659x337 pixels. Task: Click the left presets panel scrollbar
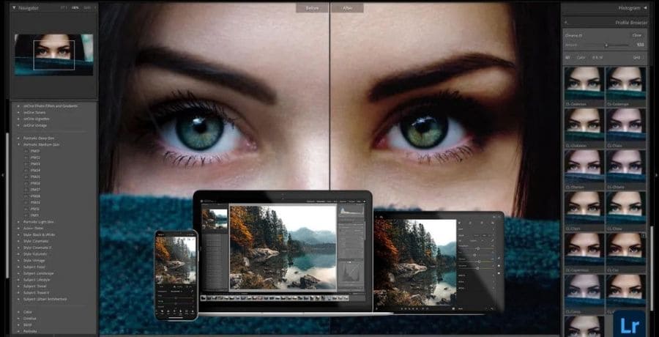tap(7, 206)
